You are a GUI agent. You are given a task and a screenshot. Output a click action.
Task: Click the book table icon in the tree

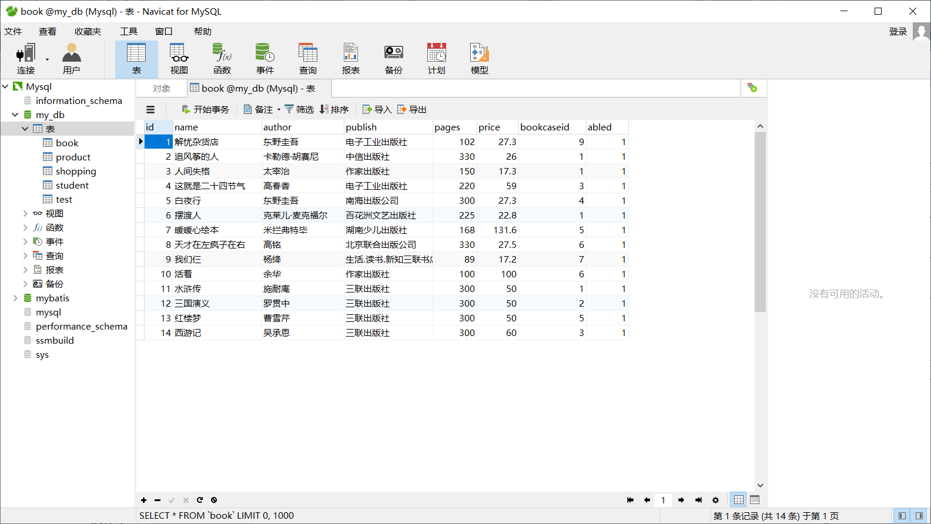pos(48,143)
